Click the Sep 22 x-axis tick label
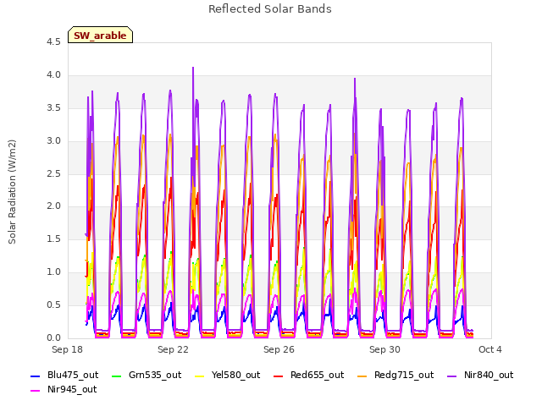 (x=173, y=349)
